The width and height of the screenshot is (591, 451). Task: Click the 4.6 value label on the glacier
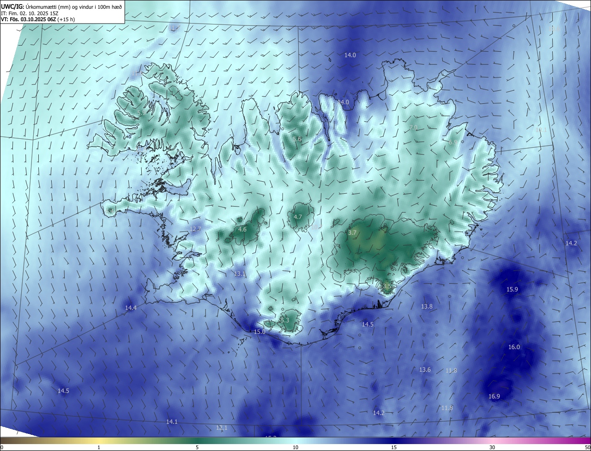point(242,229)
